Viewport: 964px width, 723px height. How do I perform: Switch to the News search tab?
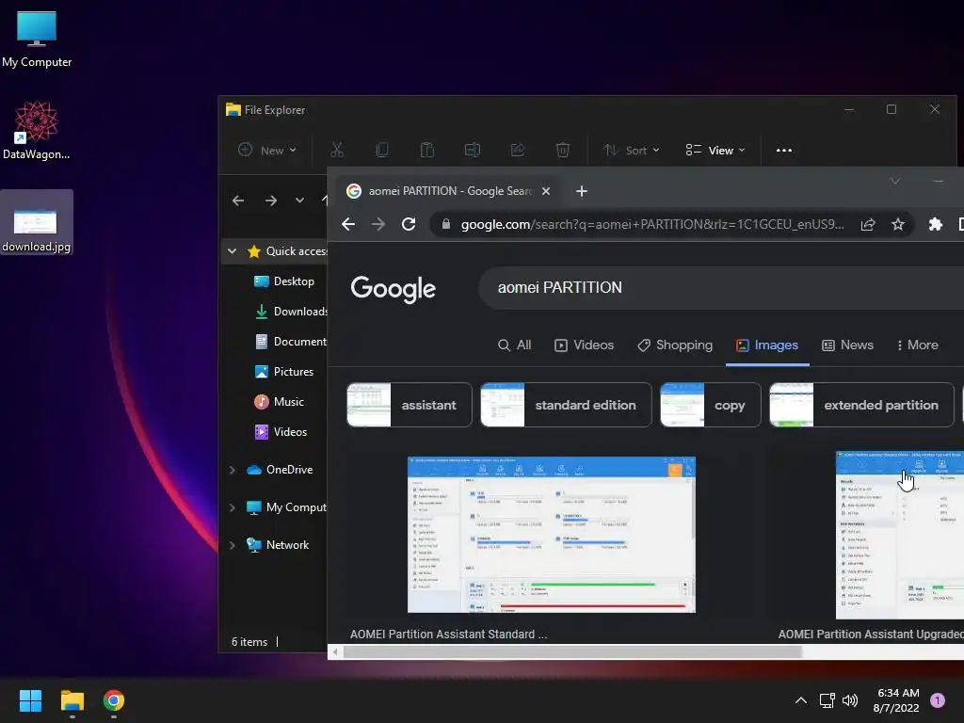(847, 345)
